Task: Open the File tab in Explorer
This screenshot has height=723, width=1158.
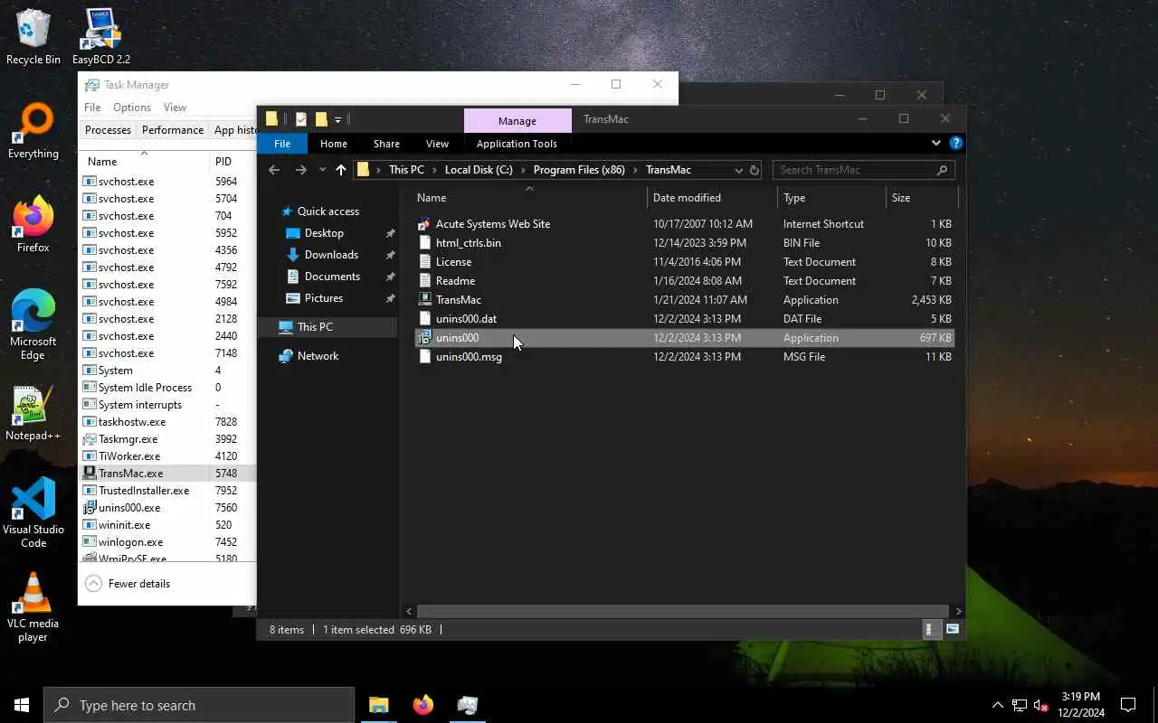Action: click(x=282, y=144)
